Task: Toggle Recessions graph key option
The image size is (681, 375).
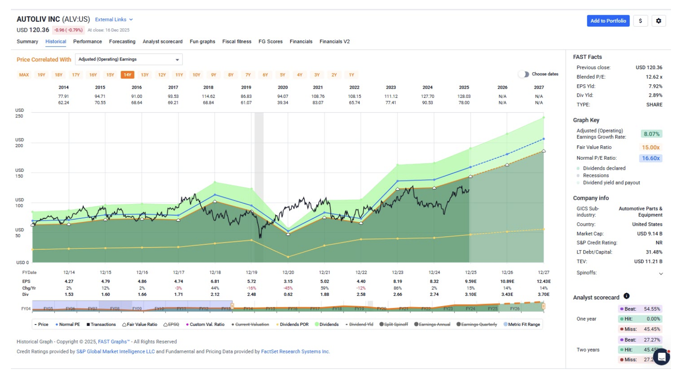Action: click(593, 176)
